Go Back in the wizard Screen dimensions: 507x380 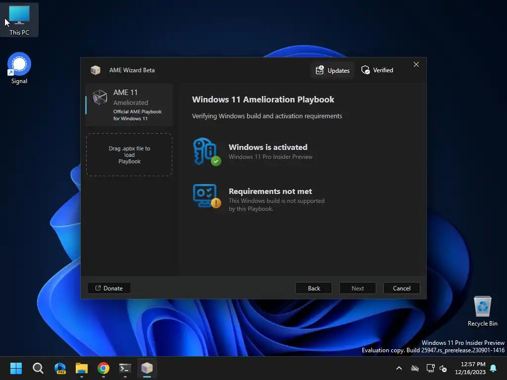(313, 288)
